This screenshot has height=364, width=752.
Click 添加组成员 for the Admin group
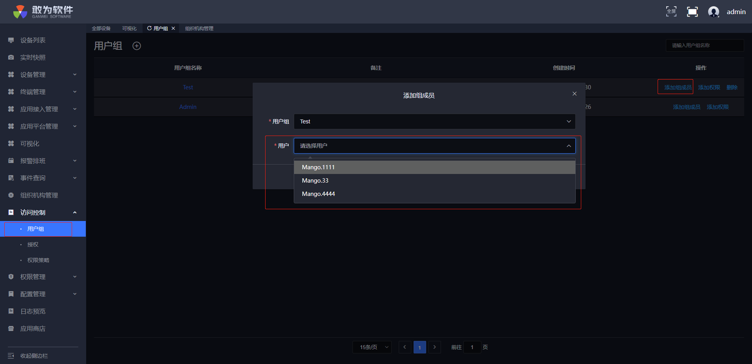(x=687, y=107)
